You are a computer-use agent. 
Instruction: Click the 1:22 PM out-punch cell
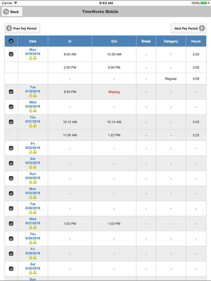tap(114, 135)
